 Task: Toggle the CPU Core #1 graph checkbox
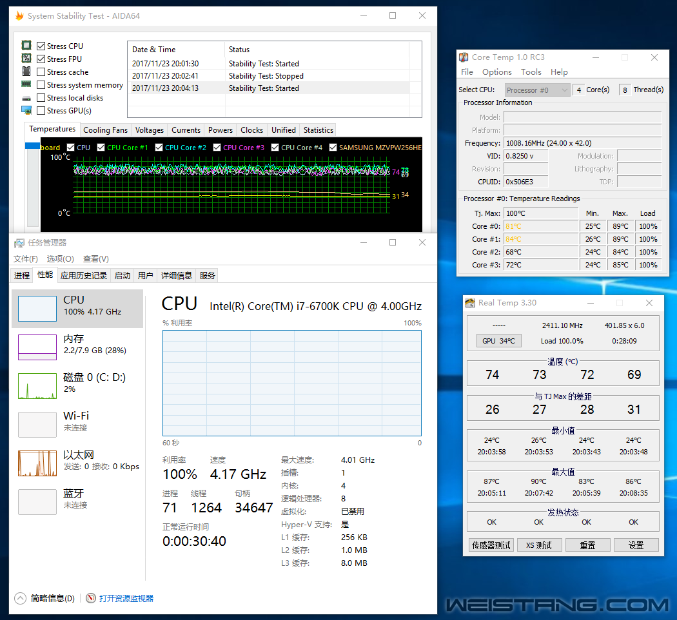point(101,147)
